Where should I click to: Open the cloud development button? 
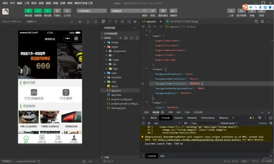click(x=67, y=11)
